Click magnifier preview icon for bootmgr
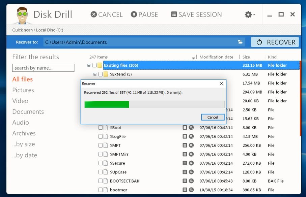This screenshot has width=306, height=197. [191, 190]
